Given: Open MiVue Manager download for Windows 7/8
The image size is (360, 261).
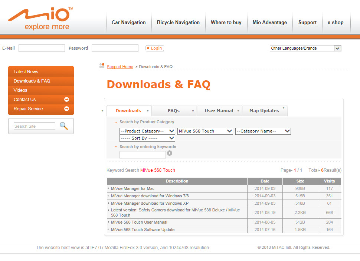Looking at the screenshot, I should click(x=150, y=196).
